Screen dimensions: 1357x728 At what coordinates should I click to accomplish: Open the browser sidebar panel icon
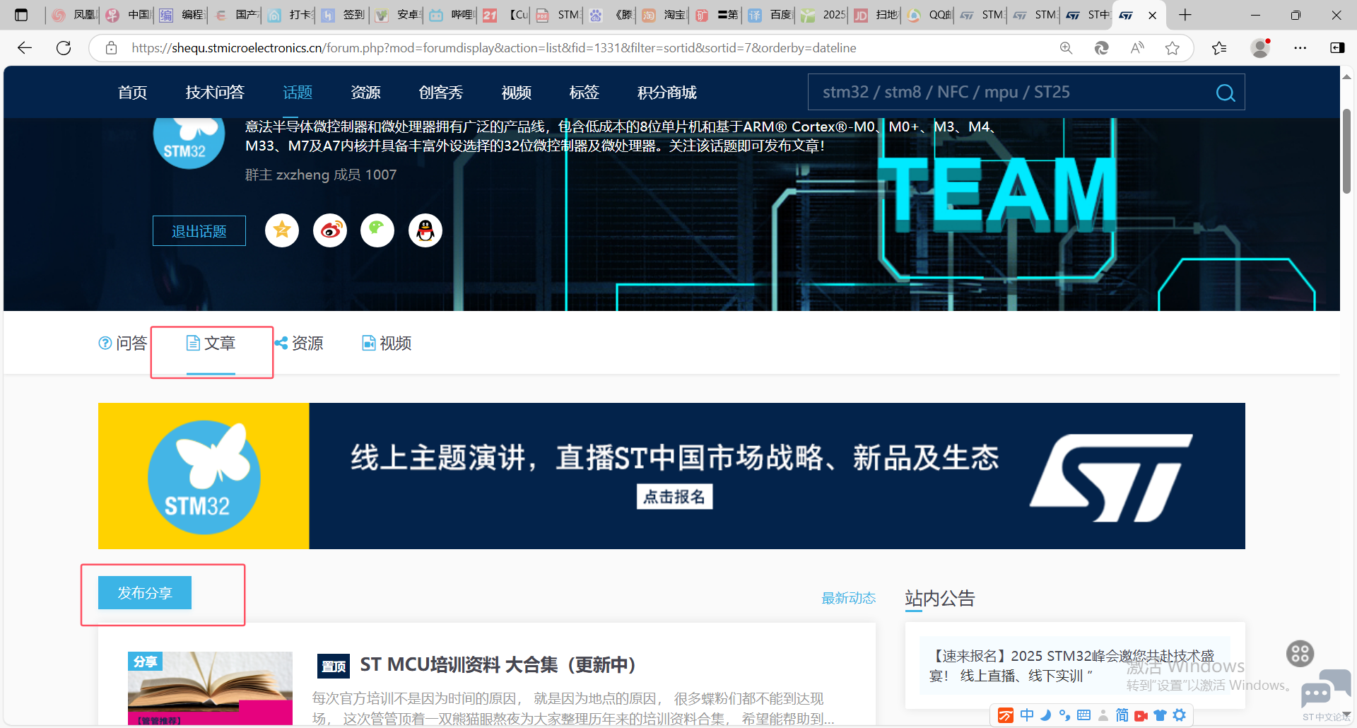[x=1337, y=48]
